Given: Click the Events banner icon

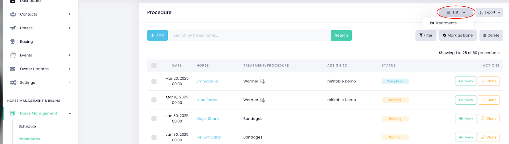Looking at the screenshot, I should click(13, 55).
